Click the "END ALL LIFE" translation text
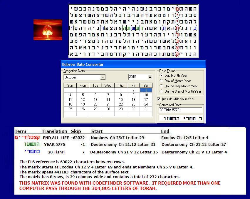The image size is (250, 199). tap(56, 138)
